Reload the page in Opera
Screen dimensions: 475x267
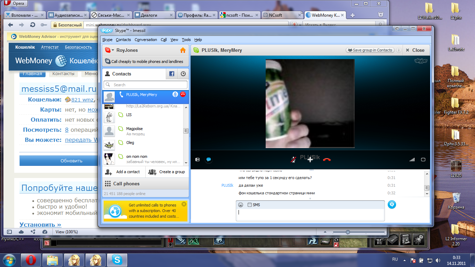(x=33, y=25)
